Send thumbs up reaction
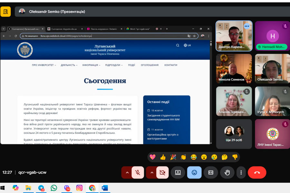 (x=163, y=157)
